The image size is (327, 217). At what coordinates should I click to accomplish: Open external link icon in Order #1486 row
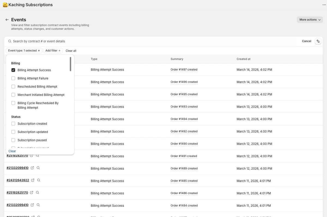click(x=32, y=192)
